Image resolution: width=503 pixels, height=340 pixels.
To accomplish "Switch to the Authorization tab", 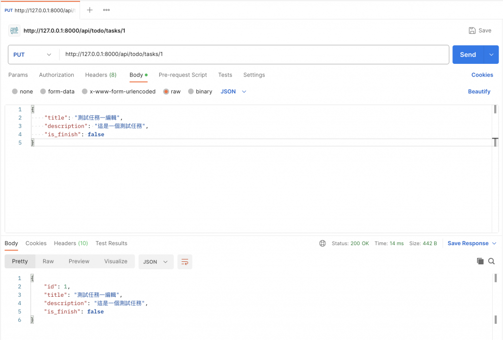I will pyautogui.click(x=56, y=75).
